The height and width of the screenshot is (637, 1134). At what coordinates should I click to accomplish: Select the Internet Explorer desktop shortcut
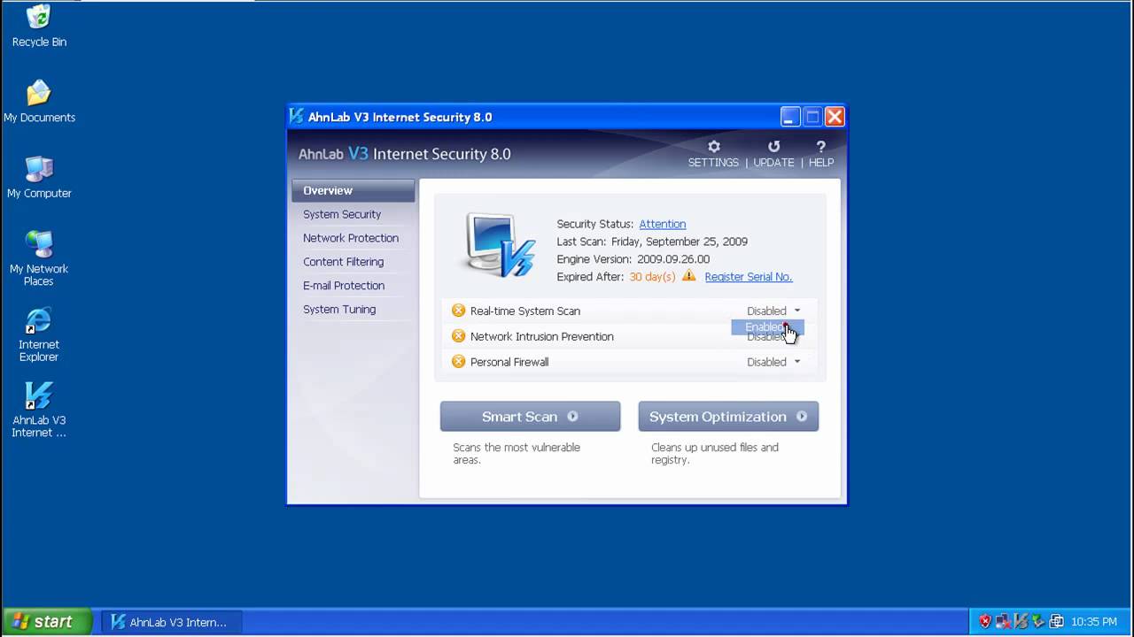click(39, 334)
